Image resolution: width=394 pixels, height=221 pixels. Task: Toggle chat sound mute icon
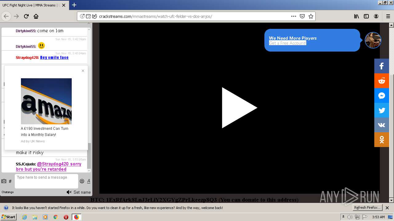[x=69, y=192]
